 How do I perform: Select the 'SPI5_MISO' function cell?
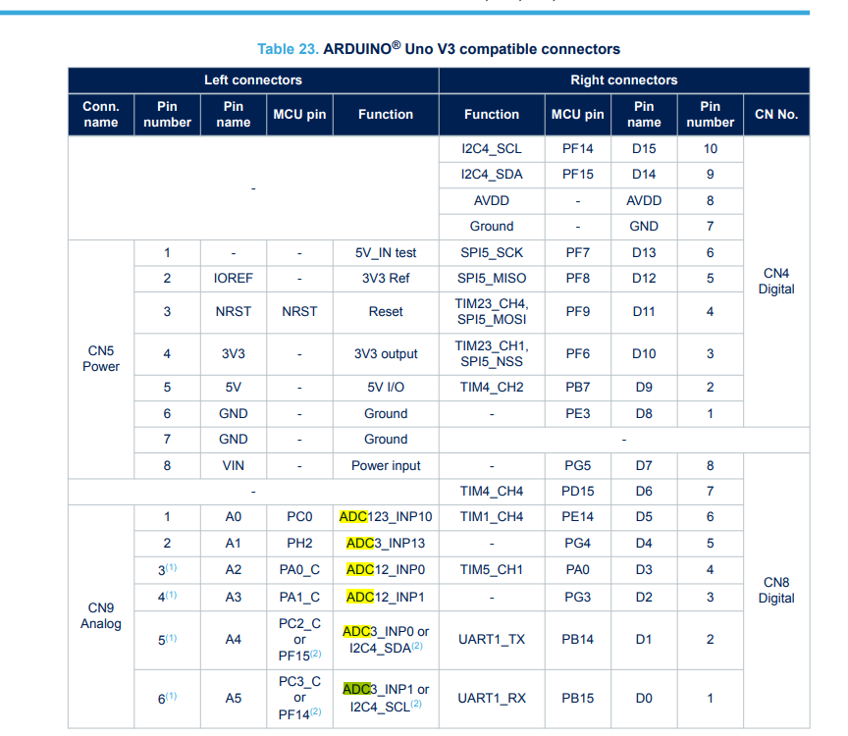[492, 278]
